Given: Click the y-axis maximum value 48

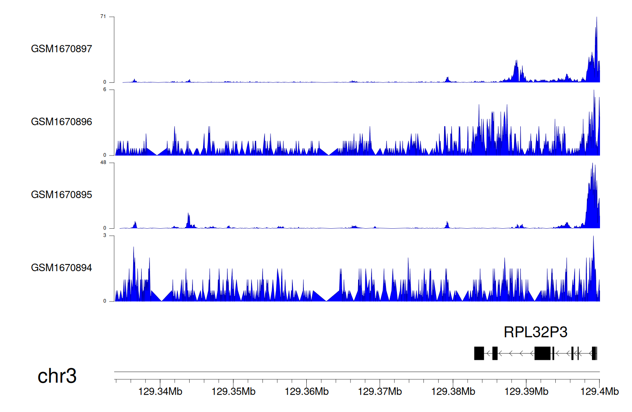Looking at the screenshot, I should point(103,163).
